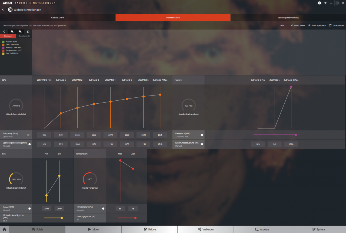The width and height of the screenshot is (346, 233).
Task: Click the favorites star icon in title bar
Action: pyautogui.click(x=325, y=3)
